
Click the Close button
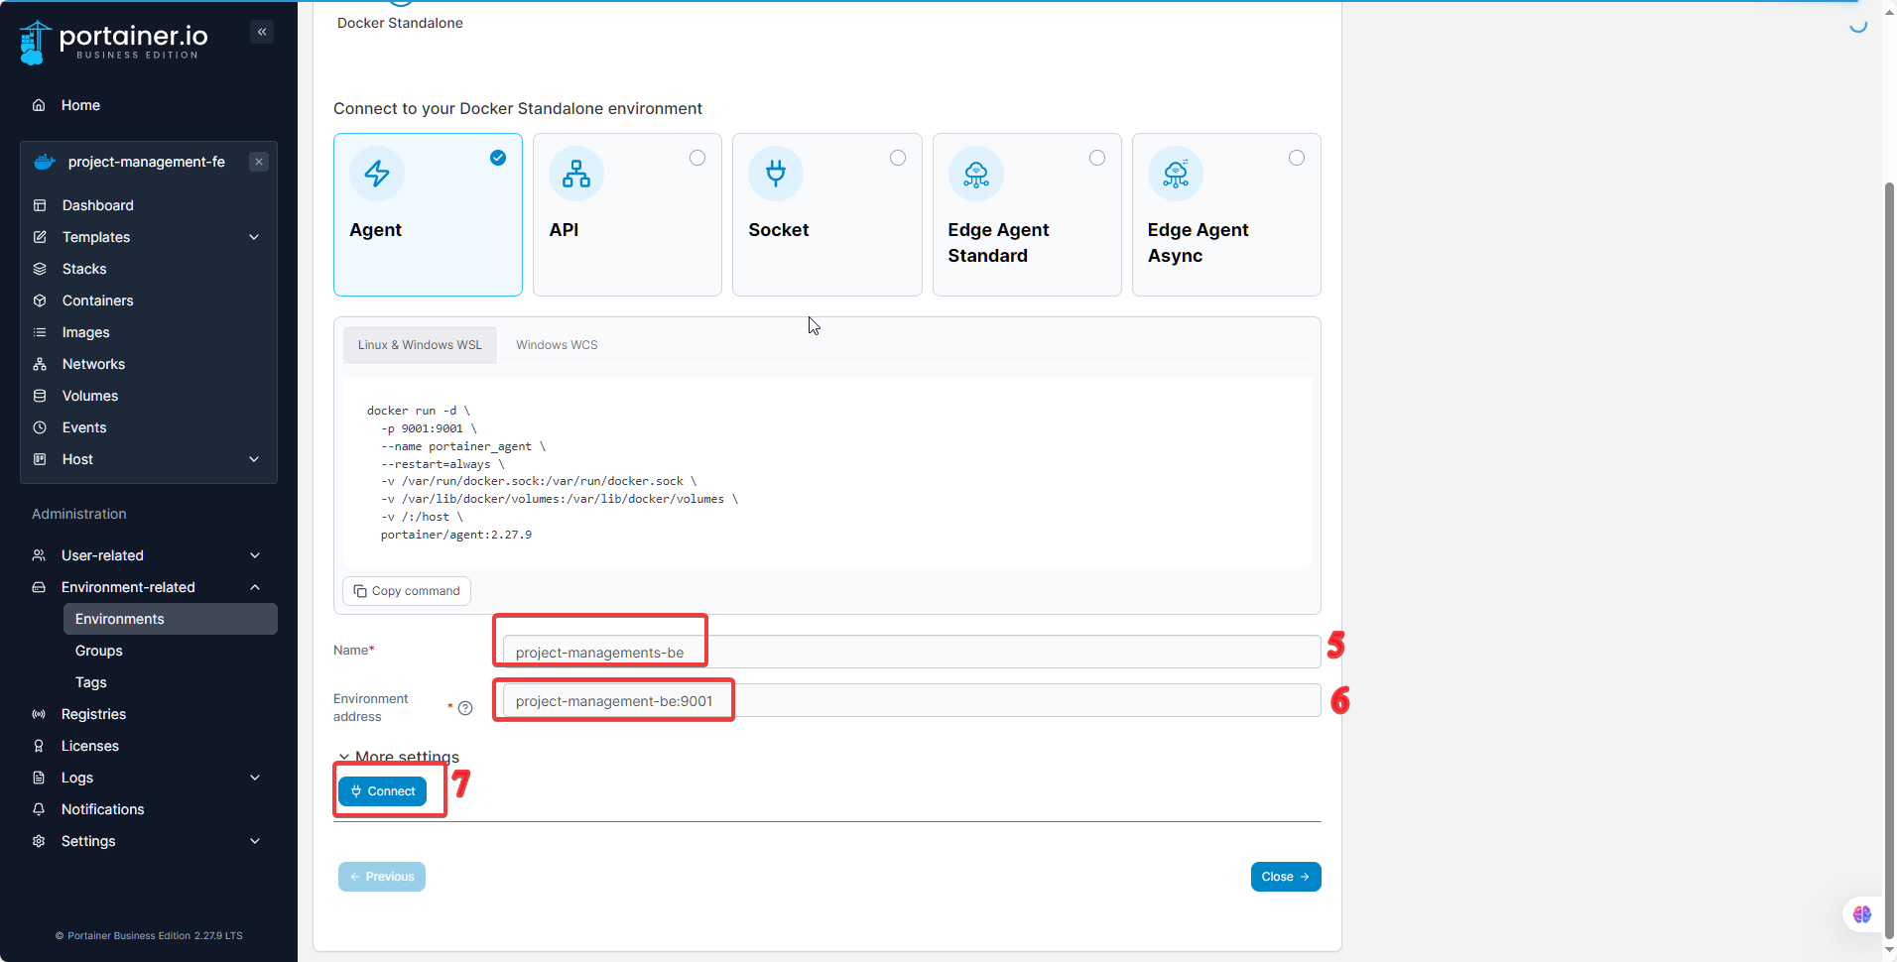tap(1286, 877)
